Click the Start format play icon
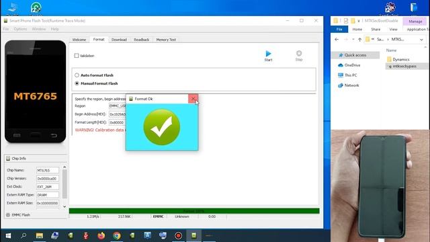This screenshot has width=430, height=242. point(269,53)
